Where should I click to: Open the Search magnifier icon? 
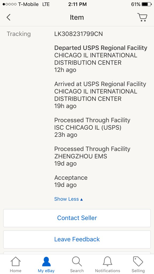pyautogui.click(x=77, y=261)
